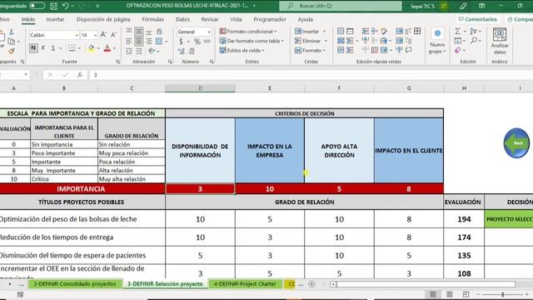Apply cell borders icon

(x=72, y=48)
